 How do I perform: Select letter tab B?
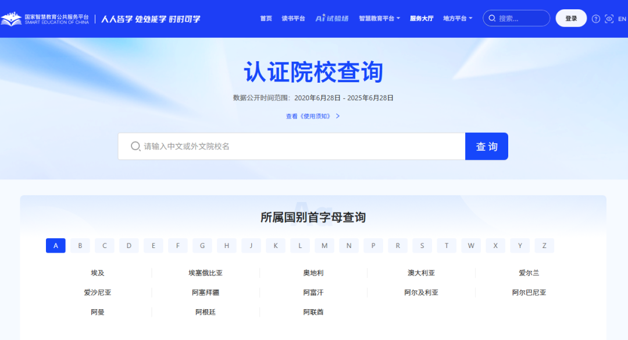pos(80,246)
